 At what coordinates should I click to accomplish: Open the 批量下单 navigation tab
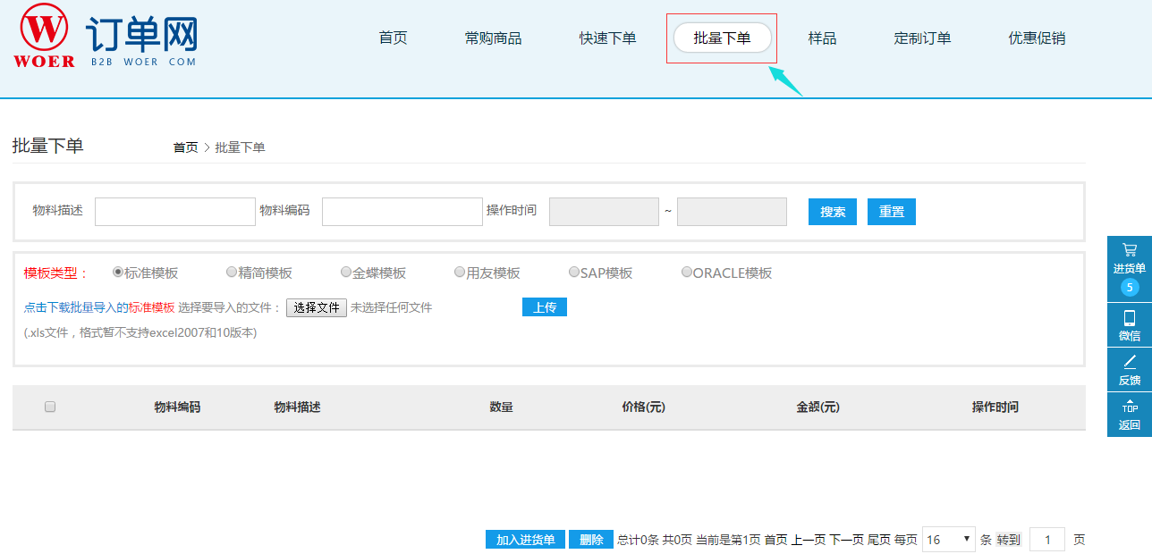click(722, 38)
